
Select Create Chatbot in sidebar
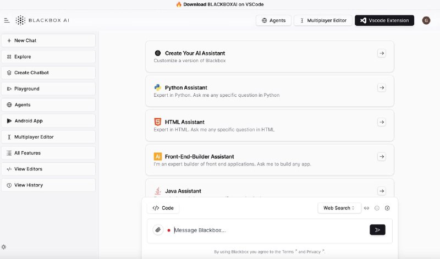(x=48, y=73)
